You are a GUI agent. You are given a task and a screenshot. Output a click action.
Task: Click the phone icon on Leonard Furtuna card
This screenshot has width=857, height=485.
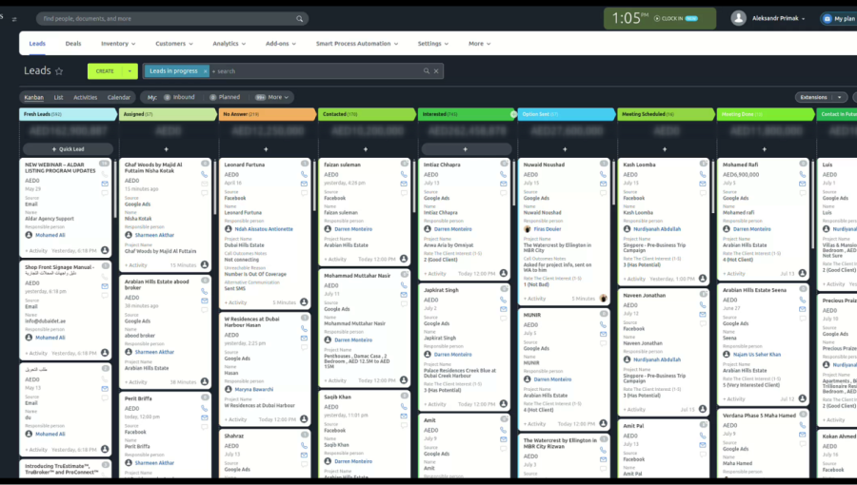click(x=305, y=175)
